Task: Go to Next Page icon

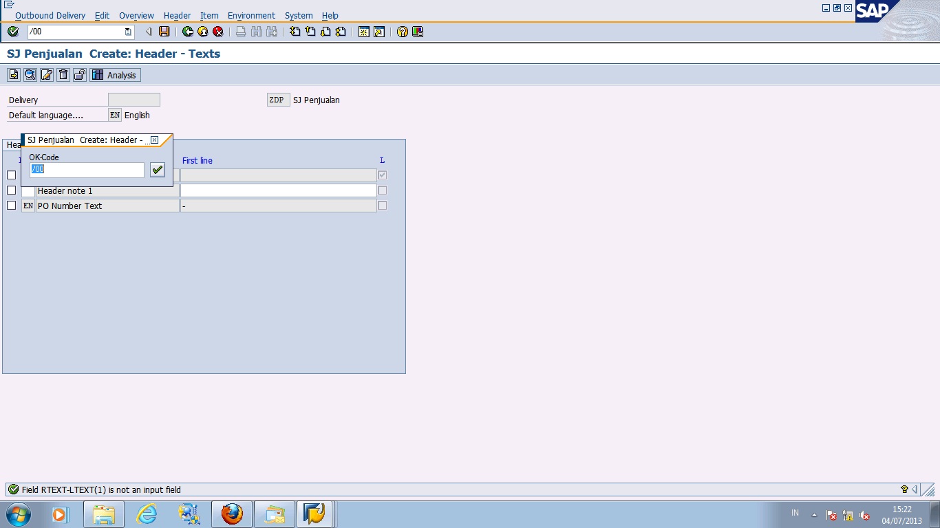Action: 325,32
